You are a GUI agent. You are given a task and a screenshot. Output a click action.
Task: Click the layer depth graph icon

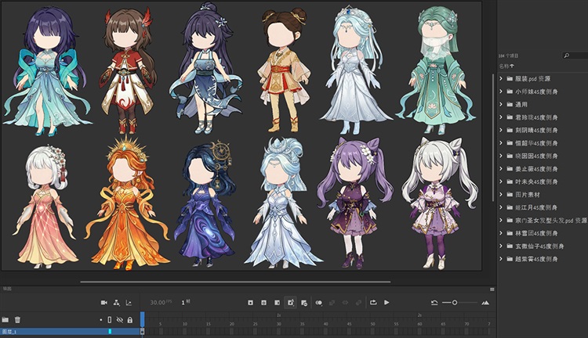(x=129, y=302)
